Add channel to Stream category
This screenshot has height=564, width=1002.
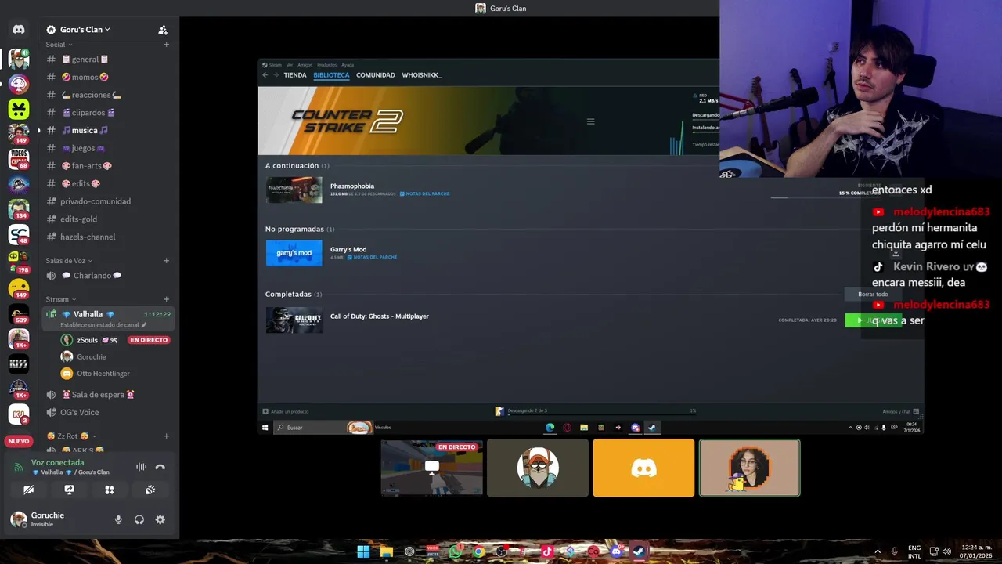166,299
